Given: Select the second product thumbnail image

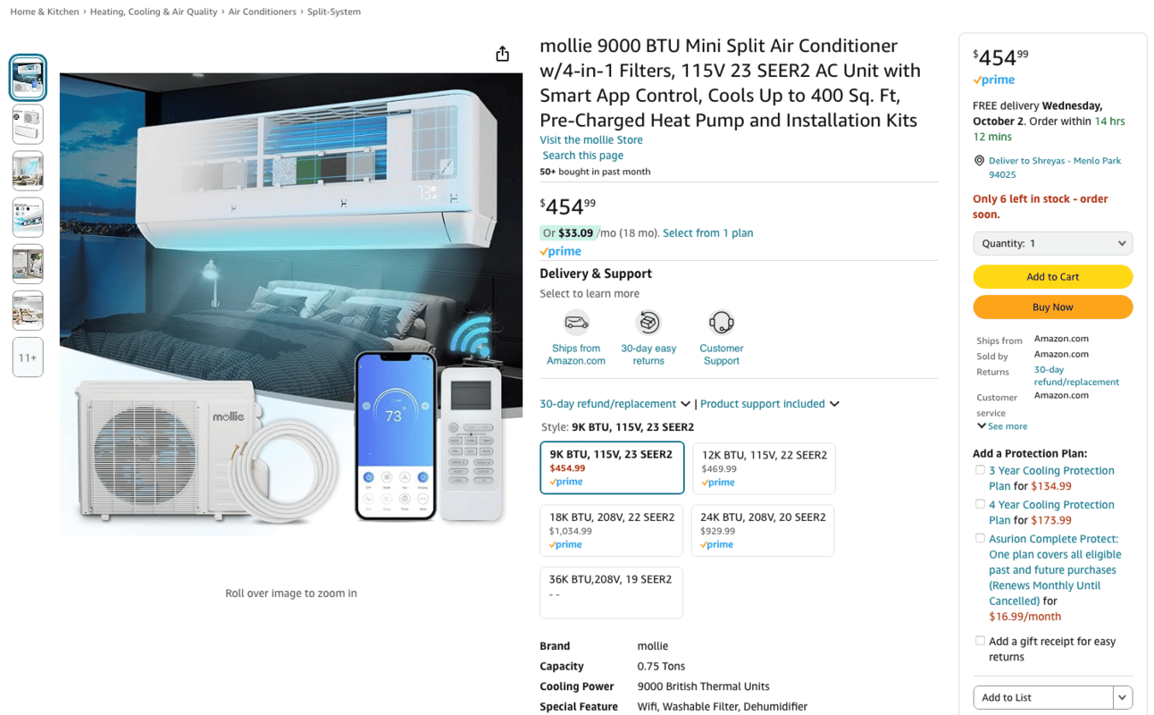Looking at the screenshot, I should pyautogui.click(x=28, y=124).
